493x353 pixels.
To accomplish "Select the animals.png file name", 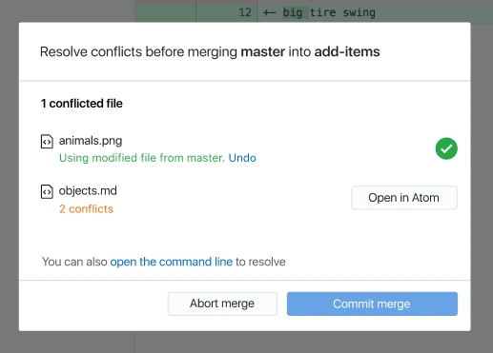I will [91, 141].
